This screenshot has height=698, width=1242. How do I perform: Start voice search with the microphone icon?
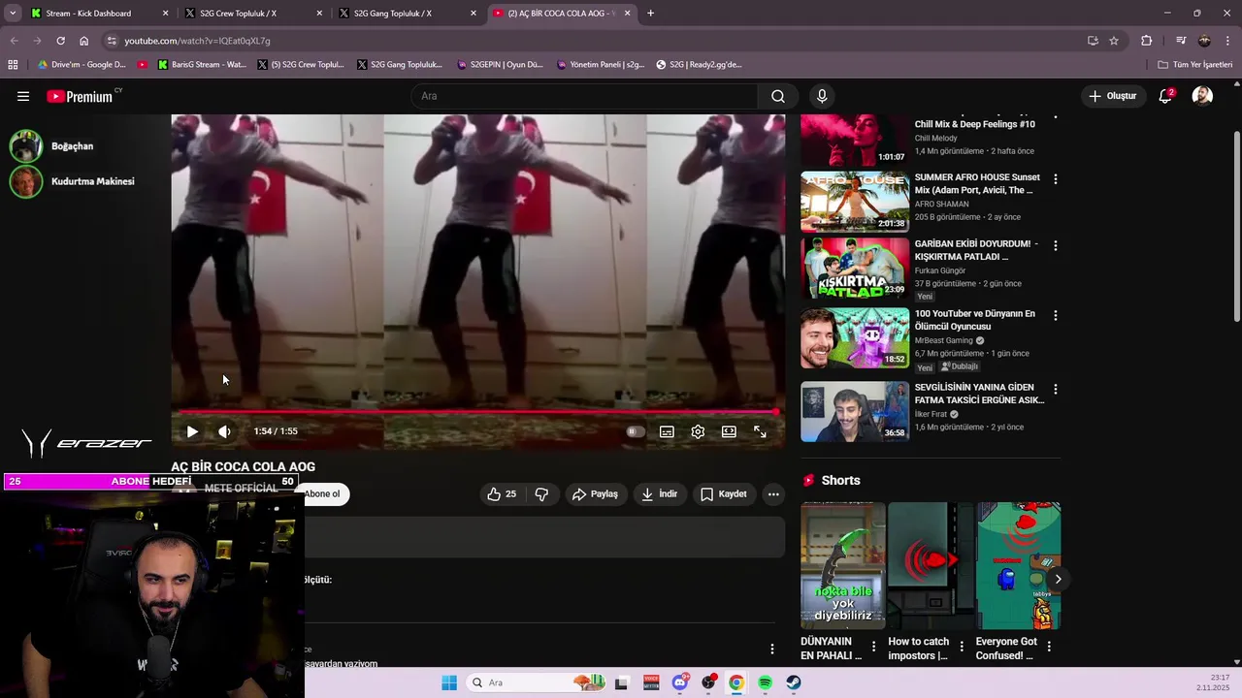[822, 96]
